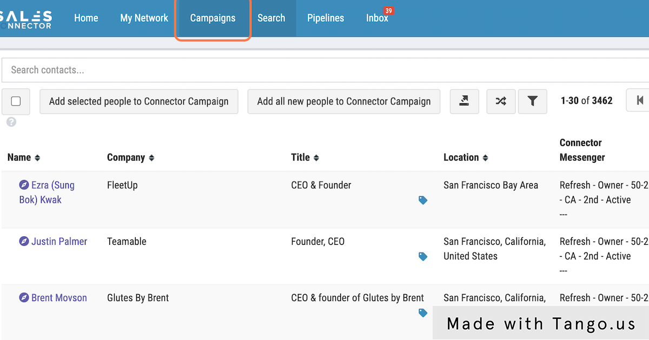Screen dimensions: 649x340
Task: Click 'San Francisco Bay Area' location cell
Action: [491, 185]
